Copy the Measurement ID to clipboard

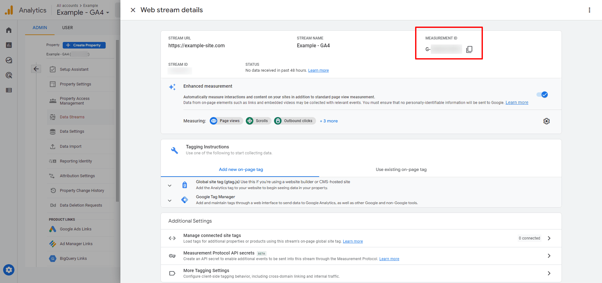tap(469, 49)
